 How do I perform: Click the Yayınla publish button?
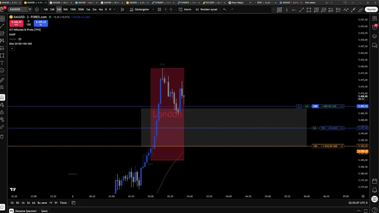(x=371, y=9)
